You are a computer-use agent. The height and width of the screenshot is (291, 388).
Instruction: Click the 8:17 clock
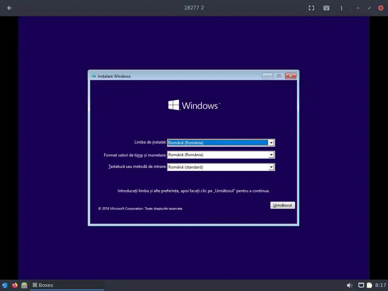[380, 285]
